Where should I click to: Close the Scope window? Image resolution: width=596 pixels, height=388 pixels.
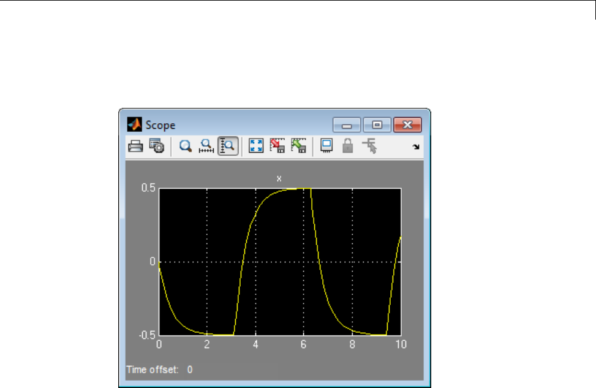pyautogui.click(x=407, y=125)
